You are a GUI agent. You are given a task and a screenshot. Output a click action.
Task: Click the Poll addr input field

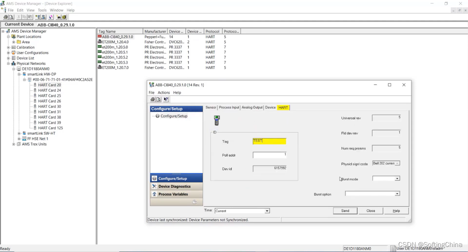(x=269, y=155)
